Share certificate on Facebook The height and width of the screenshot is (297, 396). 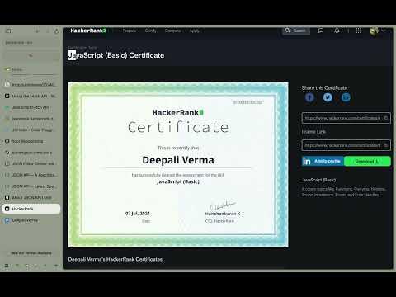[309, 97]
